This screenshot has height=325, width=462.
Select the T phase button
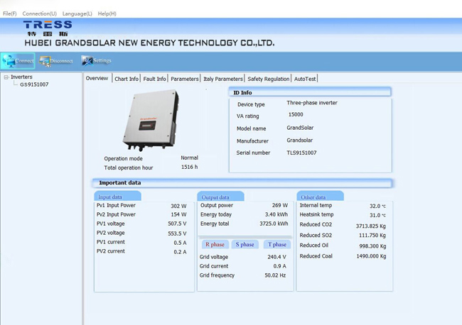click(277, 244)
